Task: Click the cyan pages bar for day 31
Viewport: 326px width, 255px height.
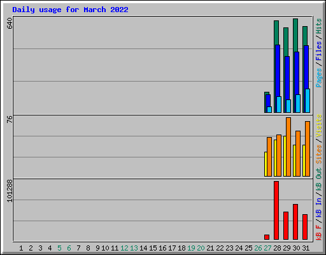Action: point(308,101)
